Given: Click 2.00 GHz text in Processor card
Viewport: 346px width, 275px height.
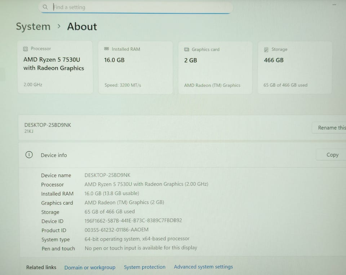Looking at the screenshot, I should point(33,85).
